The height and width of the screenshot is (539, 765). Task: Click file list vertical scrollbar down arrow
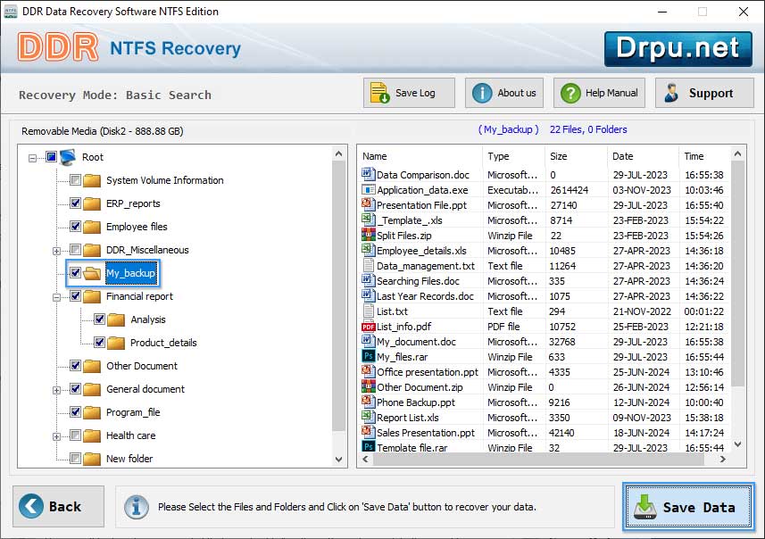tap(737, 444)
